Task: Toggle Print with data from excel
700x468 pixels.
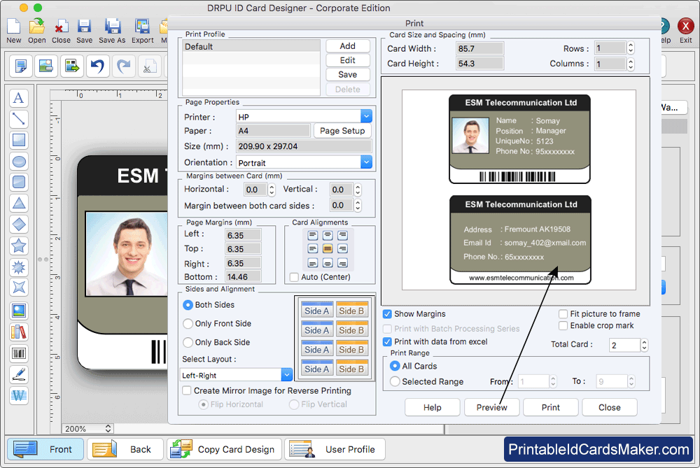Action: click(387, 342)
